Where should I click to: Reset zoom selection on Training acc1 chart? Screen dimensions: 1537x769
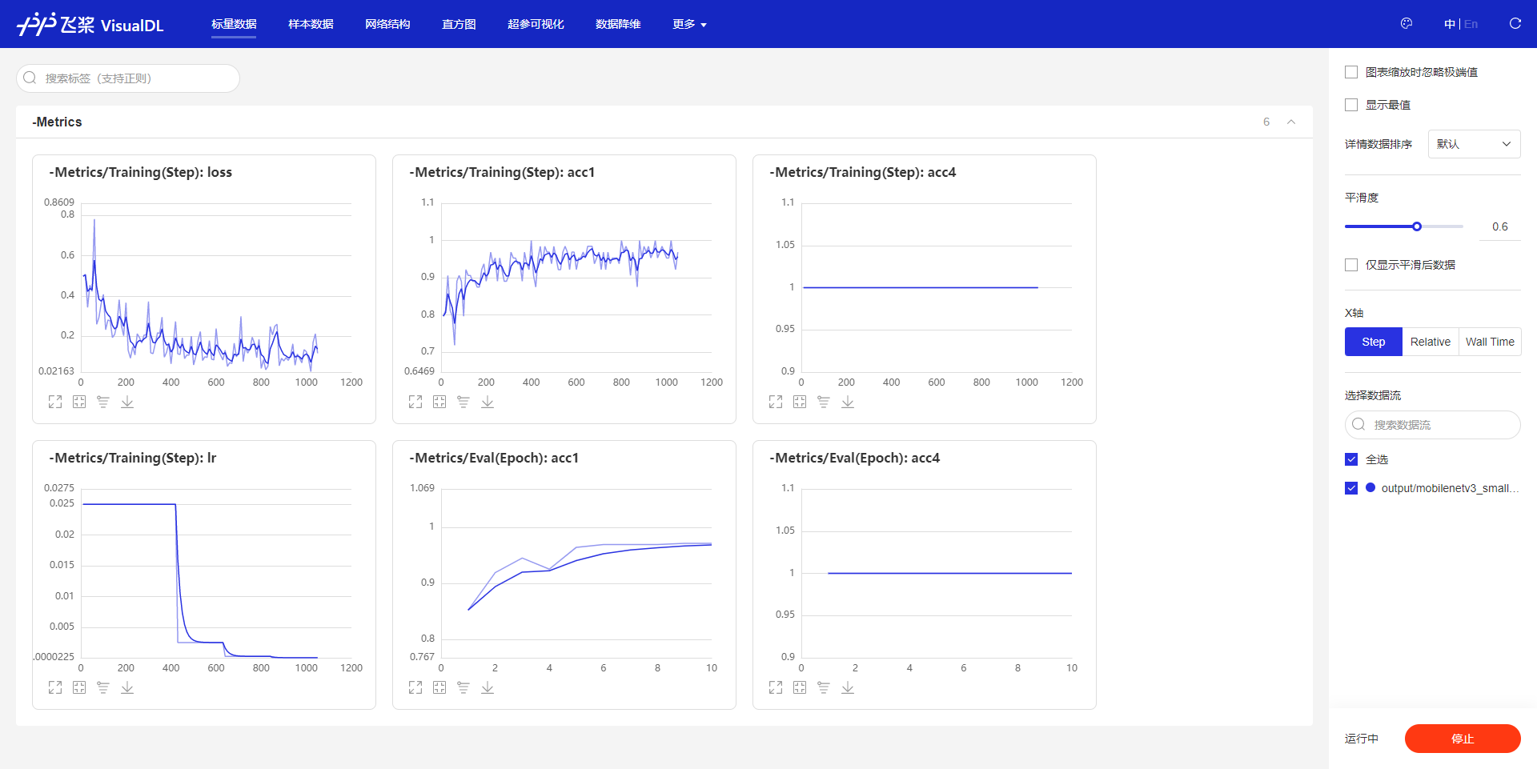click(439, 402)
